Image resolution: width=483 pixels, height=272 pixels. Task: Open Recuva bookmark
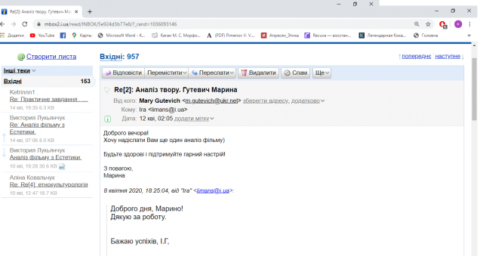pos(328,36)
